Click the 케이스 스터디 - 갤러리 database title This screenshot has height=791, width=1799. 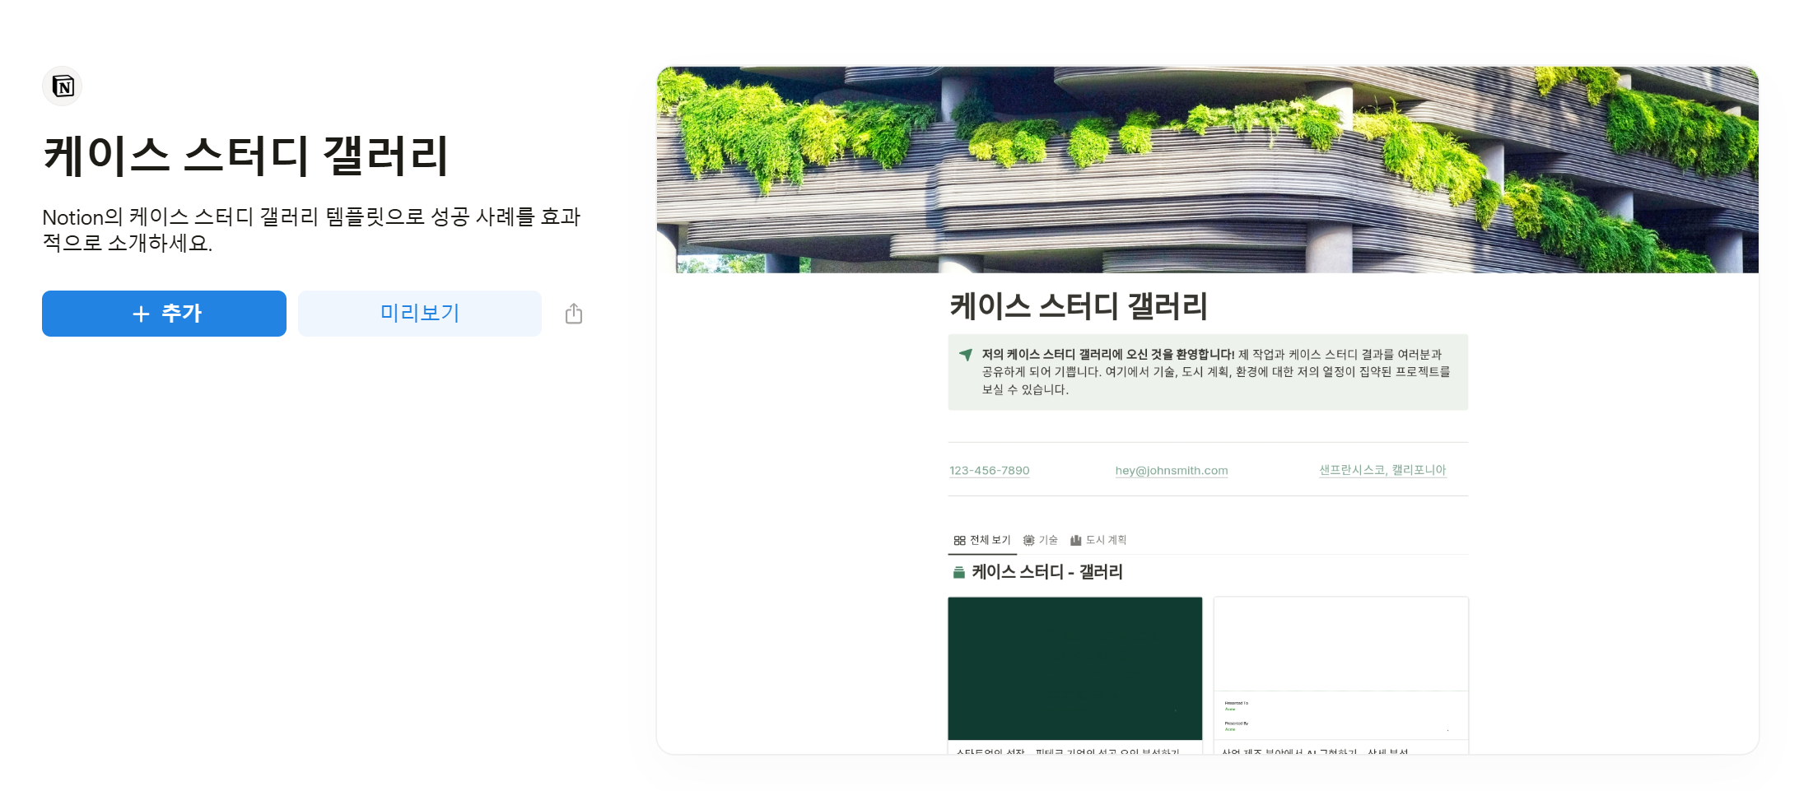point(1047,572)
